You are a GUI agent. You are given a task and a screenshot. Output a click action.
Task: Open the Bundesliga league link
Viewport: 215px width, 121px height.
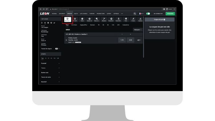coord(45,32)
